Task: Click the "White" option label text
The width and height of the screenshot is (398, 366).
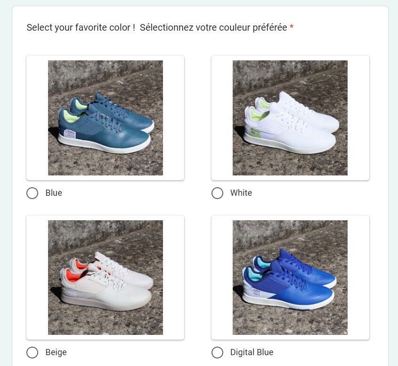Action: 241,193
